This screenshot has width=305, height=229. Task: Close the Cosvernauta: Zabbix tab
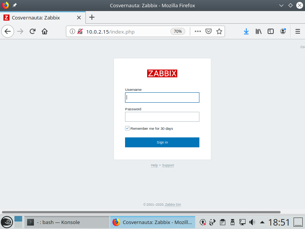(79, 18)
